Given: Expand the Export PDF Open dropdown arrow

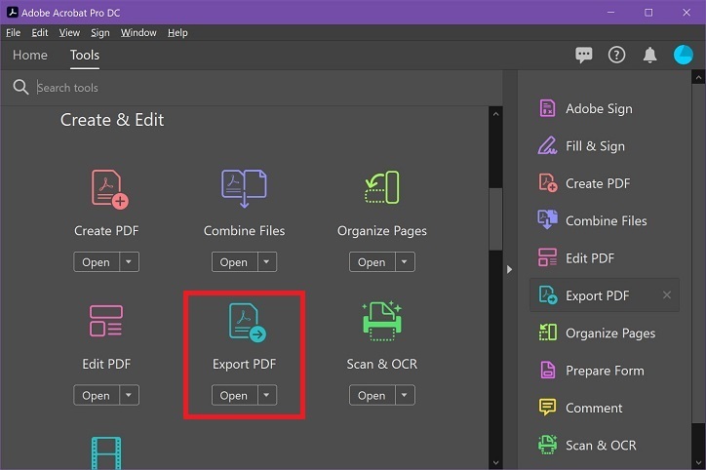Looking at the screenshot, I should [x=266, y=395].
